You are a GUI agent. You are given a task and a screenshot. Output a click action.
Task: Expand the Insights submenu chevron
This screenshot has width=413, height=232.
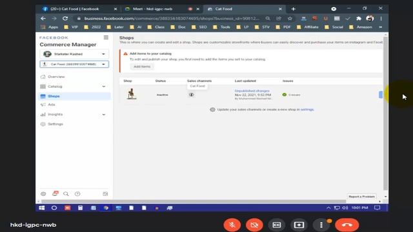click(x=104, y=115)
